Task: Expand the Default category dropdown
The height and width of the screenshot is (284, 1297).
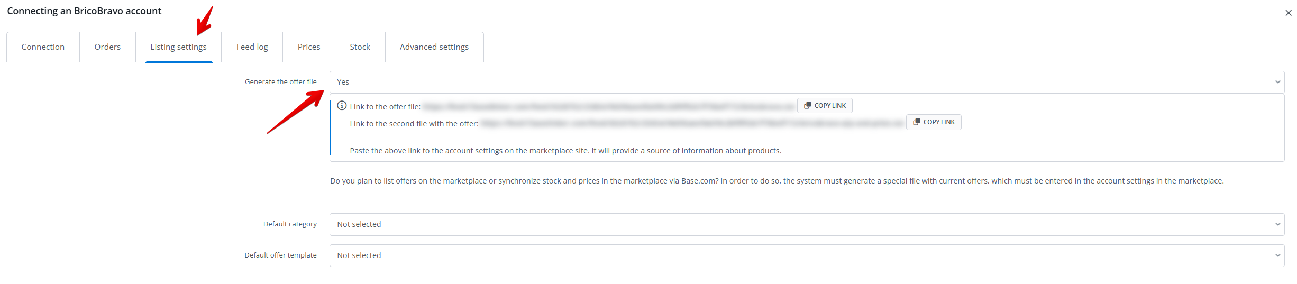Action: (x=807, y=224)
